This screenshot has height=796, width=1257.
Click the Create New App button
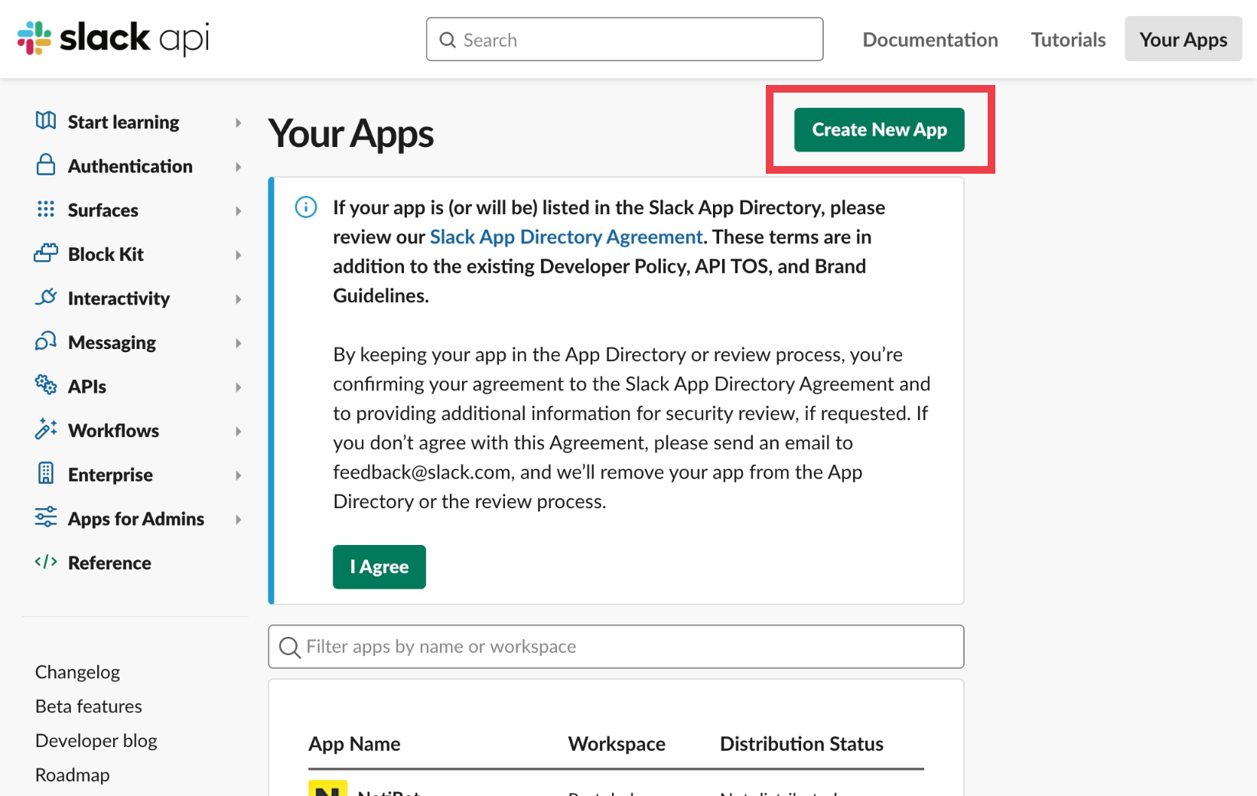[x=879, y=130]
